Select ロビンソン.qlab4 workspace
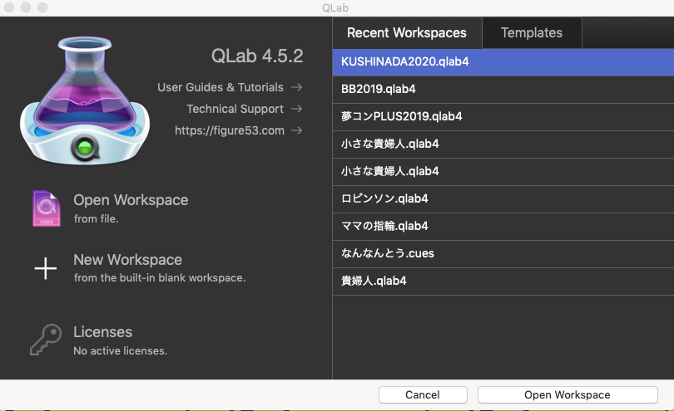The width and height of the screenshot is (674, 411). click(503, 198)
